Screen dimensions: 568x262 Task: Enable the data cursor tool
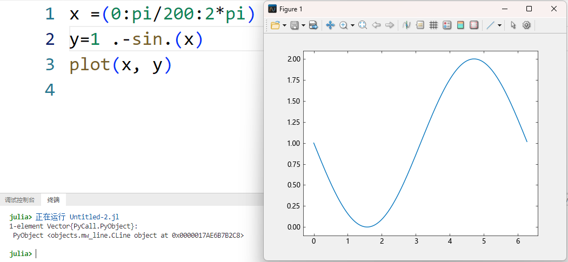click(x=407, y=25)
